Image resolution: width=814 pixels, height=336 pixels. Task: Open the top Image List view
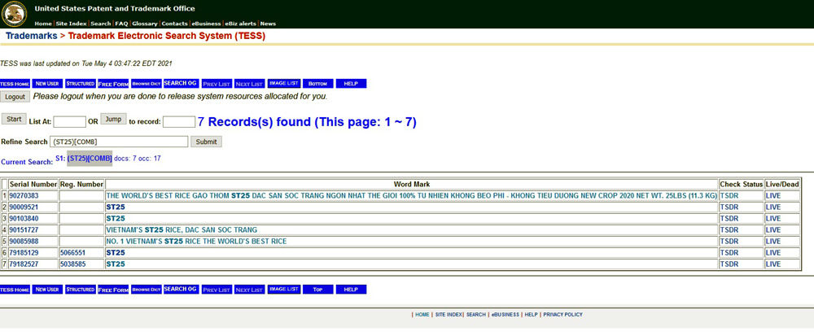click(284, 84)
